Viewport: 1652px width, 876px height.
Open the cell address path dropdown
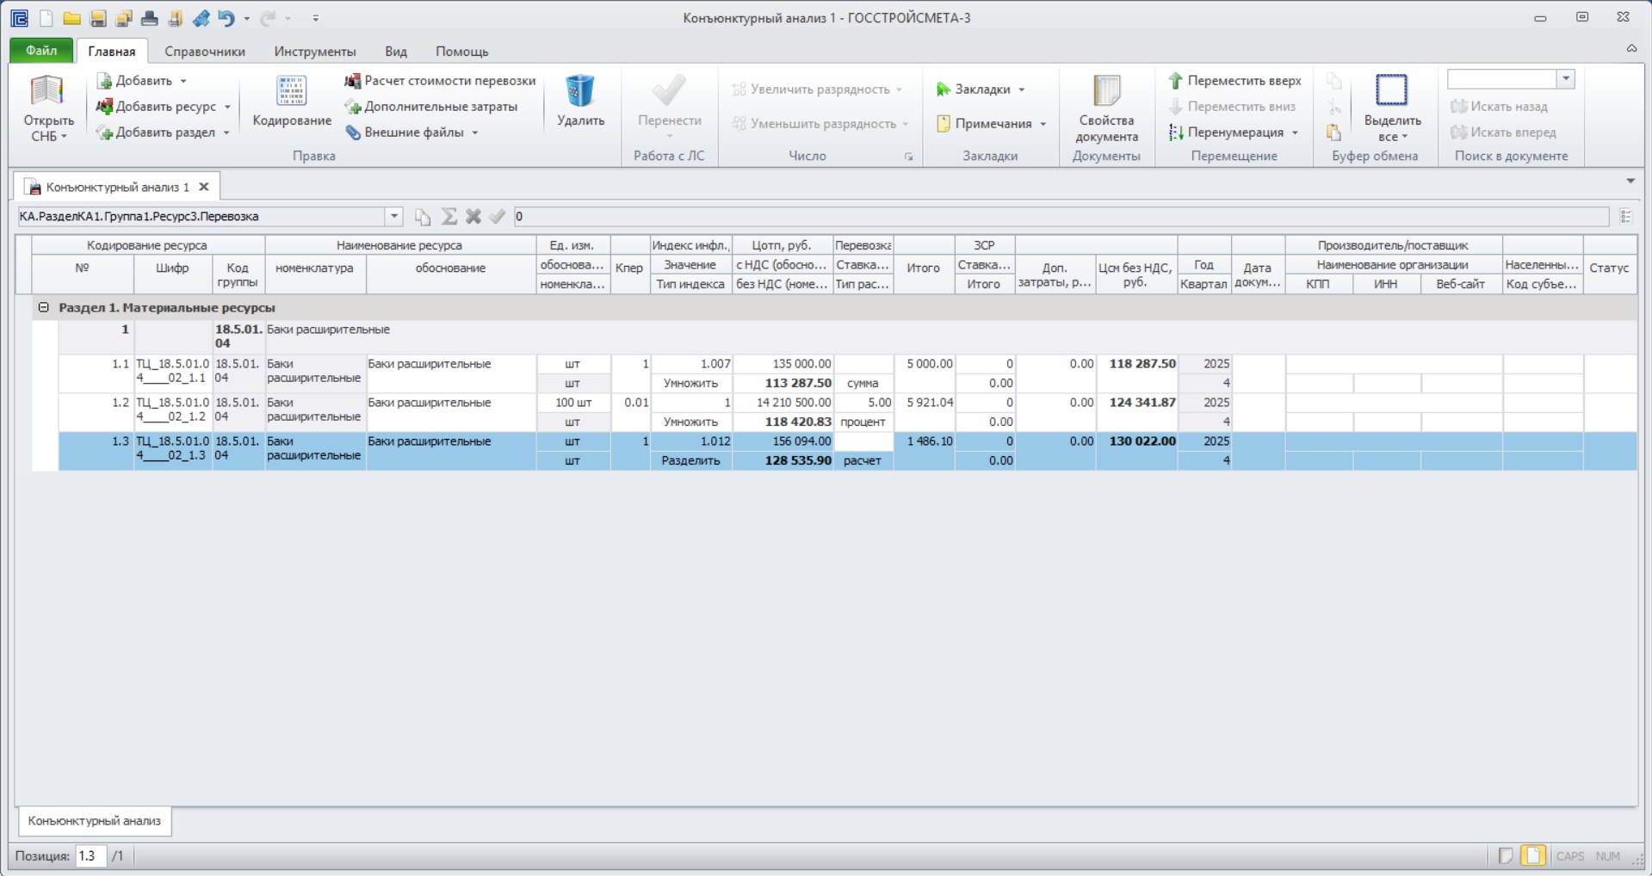click(x=393, y=217)
